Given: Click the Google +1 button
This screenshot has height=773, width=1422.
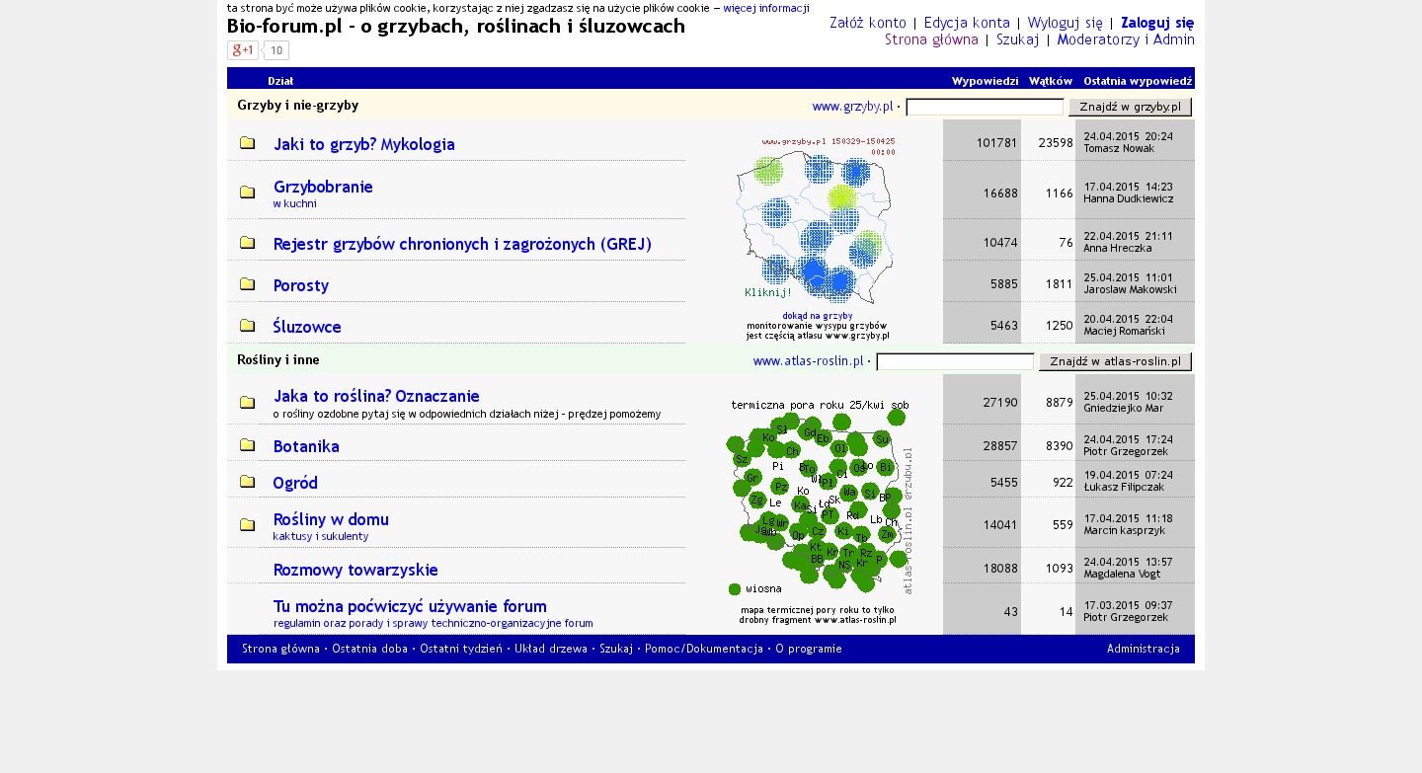Looking at the screenshot, I should click(242, 50).
